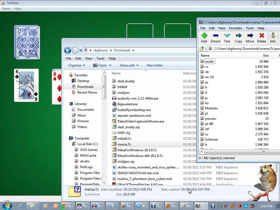This screenshot has width=280, height=210.
Task: Open the Help menu in Solitaire
Action: pyautogui.click(x=17, y=9)
